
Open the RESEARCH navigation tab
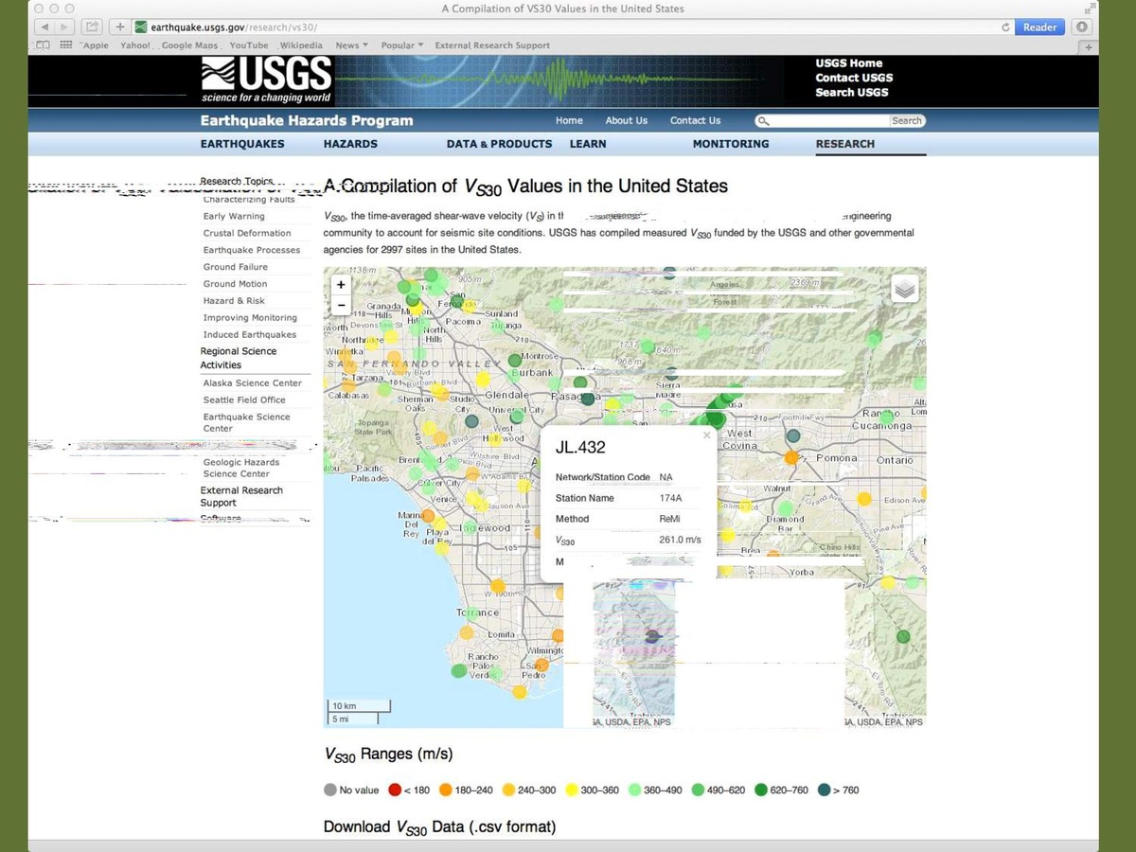click(x=844, y=144)
